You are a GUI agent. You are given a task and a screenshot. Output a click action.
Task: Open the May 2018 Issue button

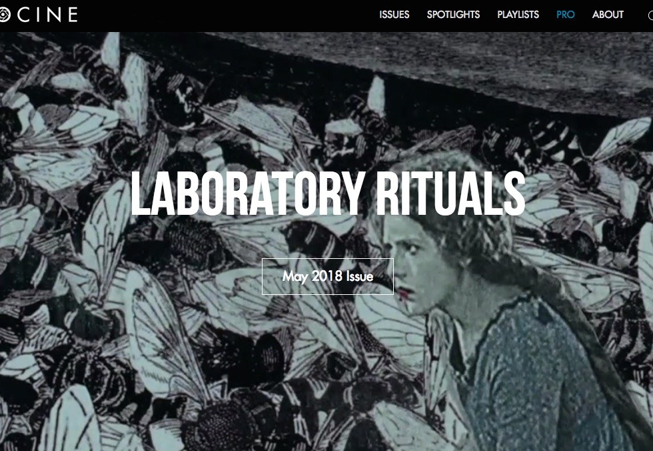point(327,276)
